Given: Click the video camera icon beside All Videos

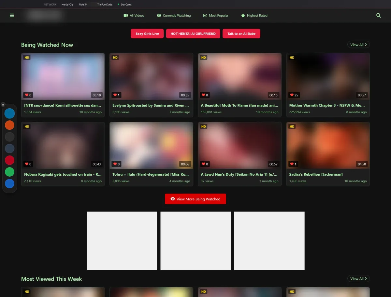Looking at the screenshot, I should pyautogui.click(x=126, y=15).
